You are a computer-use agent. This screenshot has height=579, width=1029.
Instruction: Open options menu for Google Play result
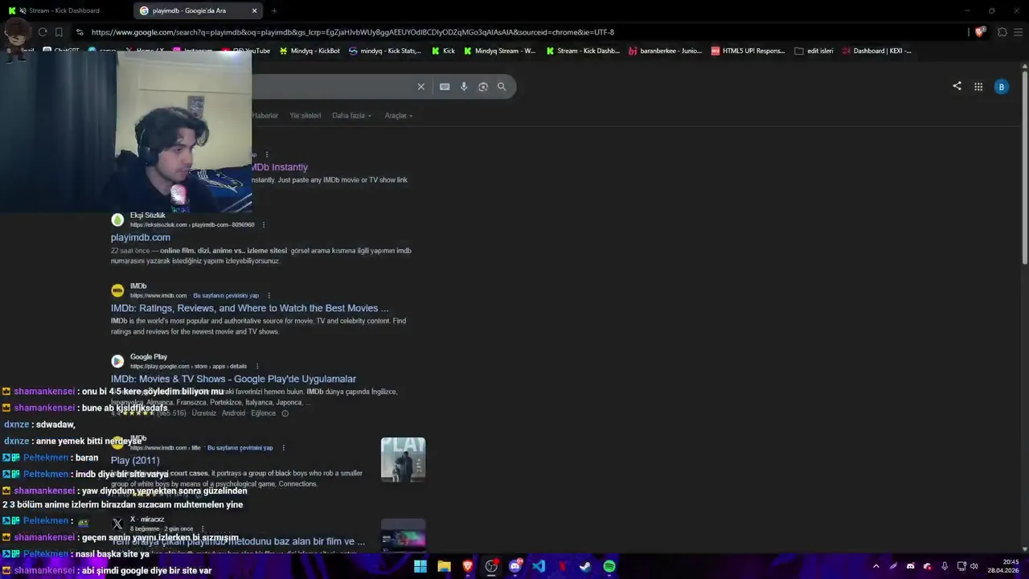(x=257, y=367)
